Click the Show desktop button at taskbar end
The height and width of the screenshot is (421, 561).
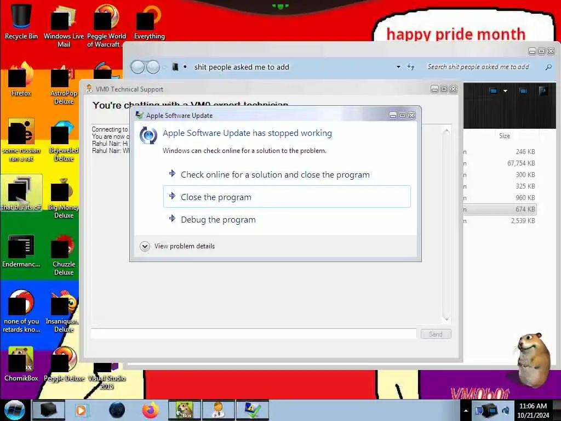557,411
